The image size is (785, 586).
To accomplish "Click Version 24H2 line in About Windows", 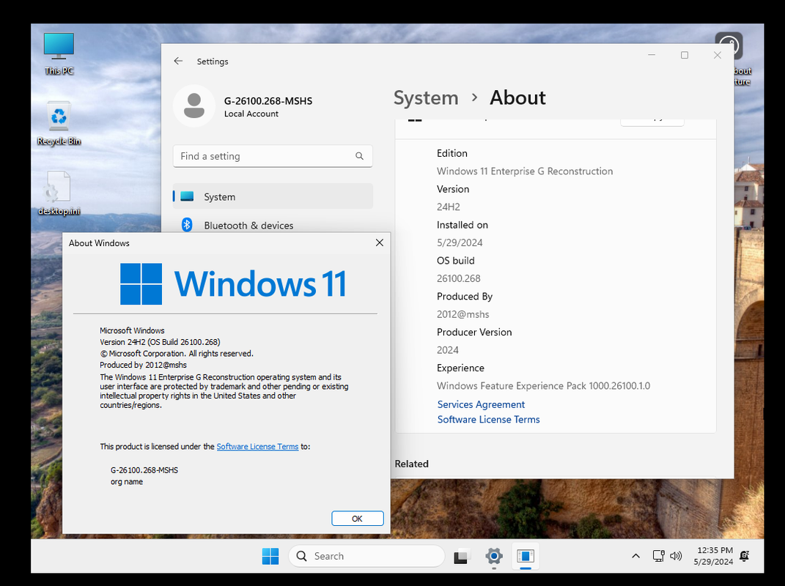I will (160, 342).
